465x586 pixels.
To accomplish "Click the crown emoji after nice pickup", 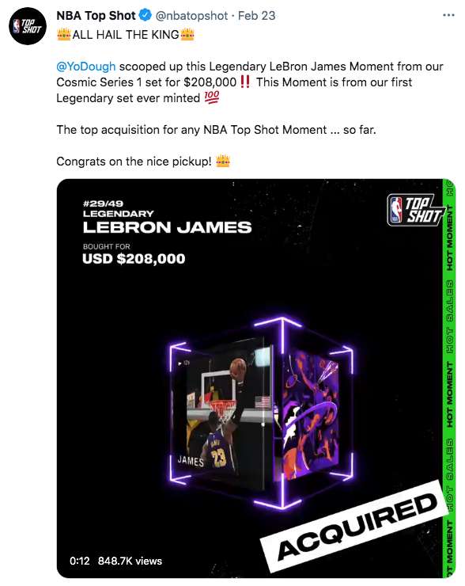I will point(223,162).
